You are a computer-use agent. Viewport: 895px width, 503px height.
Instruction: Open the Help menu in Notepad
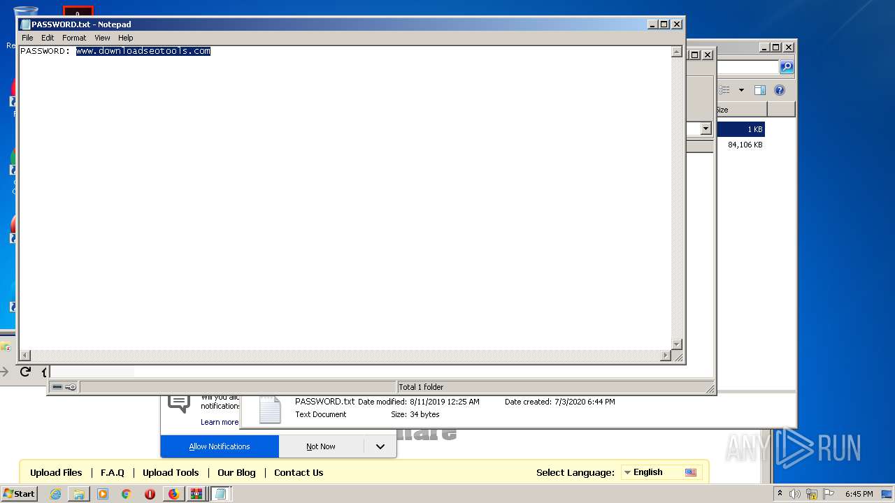(125, 38)
